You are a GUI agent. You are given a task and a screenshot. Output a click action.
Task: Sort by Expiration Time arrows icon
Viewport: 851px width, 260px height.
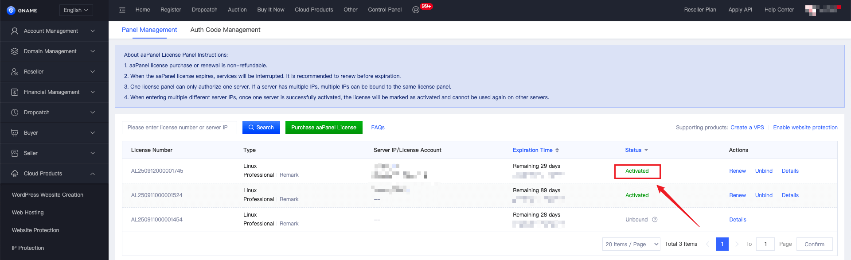(x=557, y=150)
